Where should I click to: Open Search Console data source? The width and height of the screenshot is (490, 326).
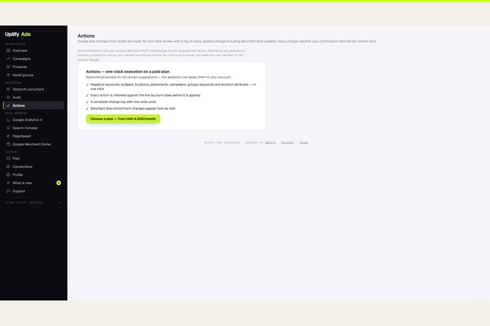click(33, 128)
